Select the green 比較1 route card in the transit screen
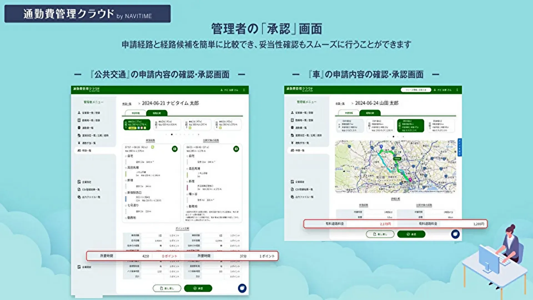The height and width of the screenshot is (300, 533). pyautogui.click(x=137, y=125)
